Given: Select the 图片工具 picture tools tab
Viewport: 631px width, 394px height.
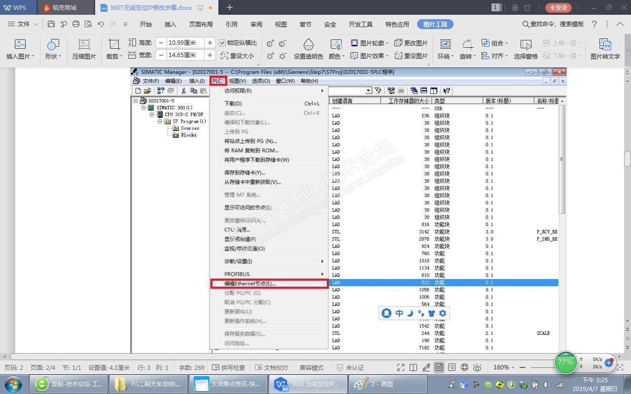Looking at the screenshot, I should 435,24.
